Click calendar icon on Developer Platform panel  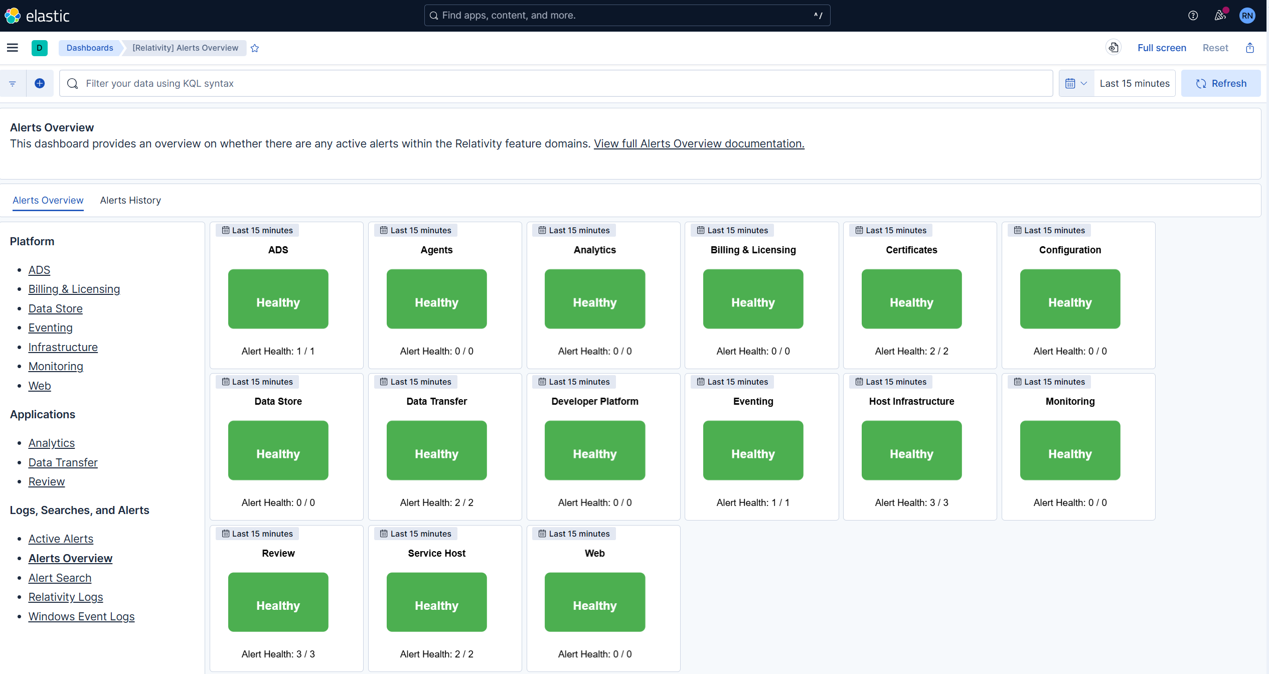point(542,382)
